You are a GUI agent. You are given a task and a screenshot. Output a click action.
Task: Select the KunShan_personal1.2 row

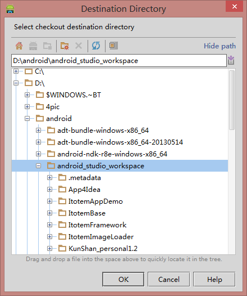pyautogui.click(x=120, y=248)
